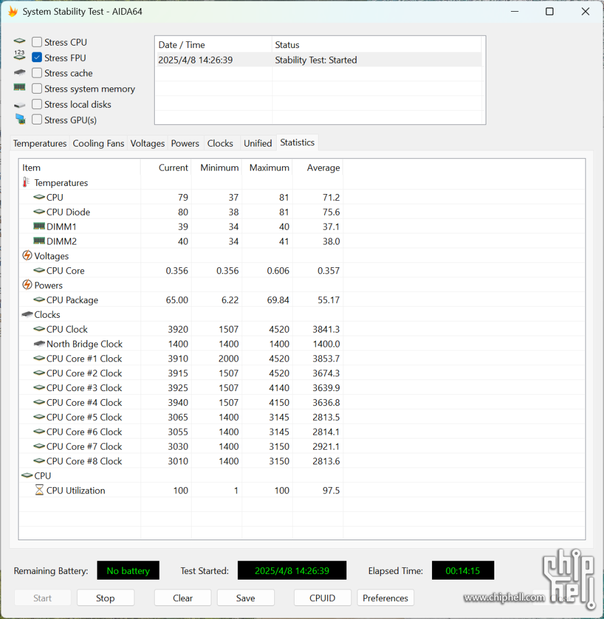This screenshot has width=604, height=619.
Task: Click the CPU Core #4 Clock row label
Action: [x=84, y=402]
